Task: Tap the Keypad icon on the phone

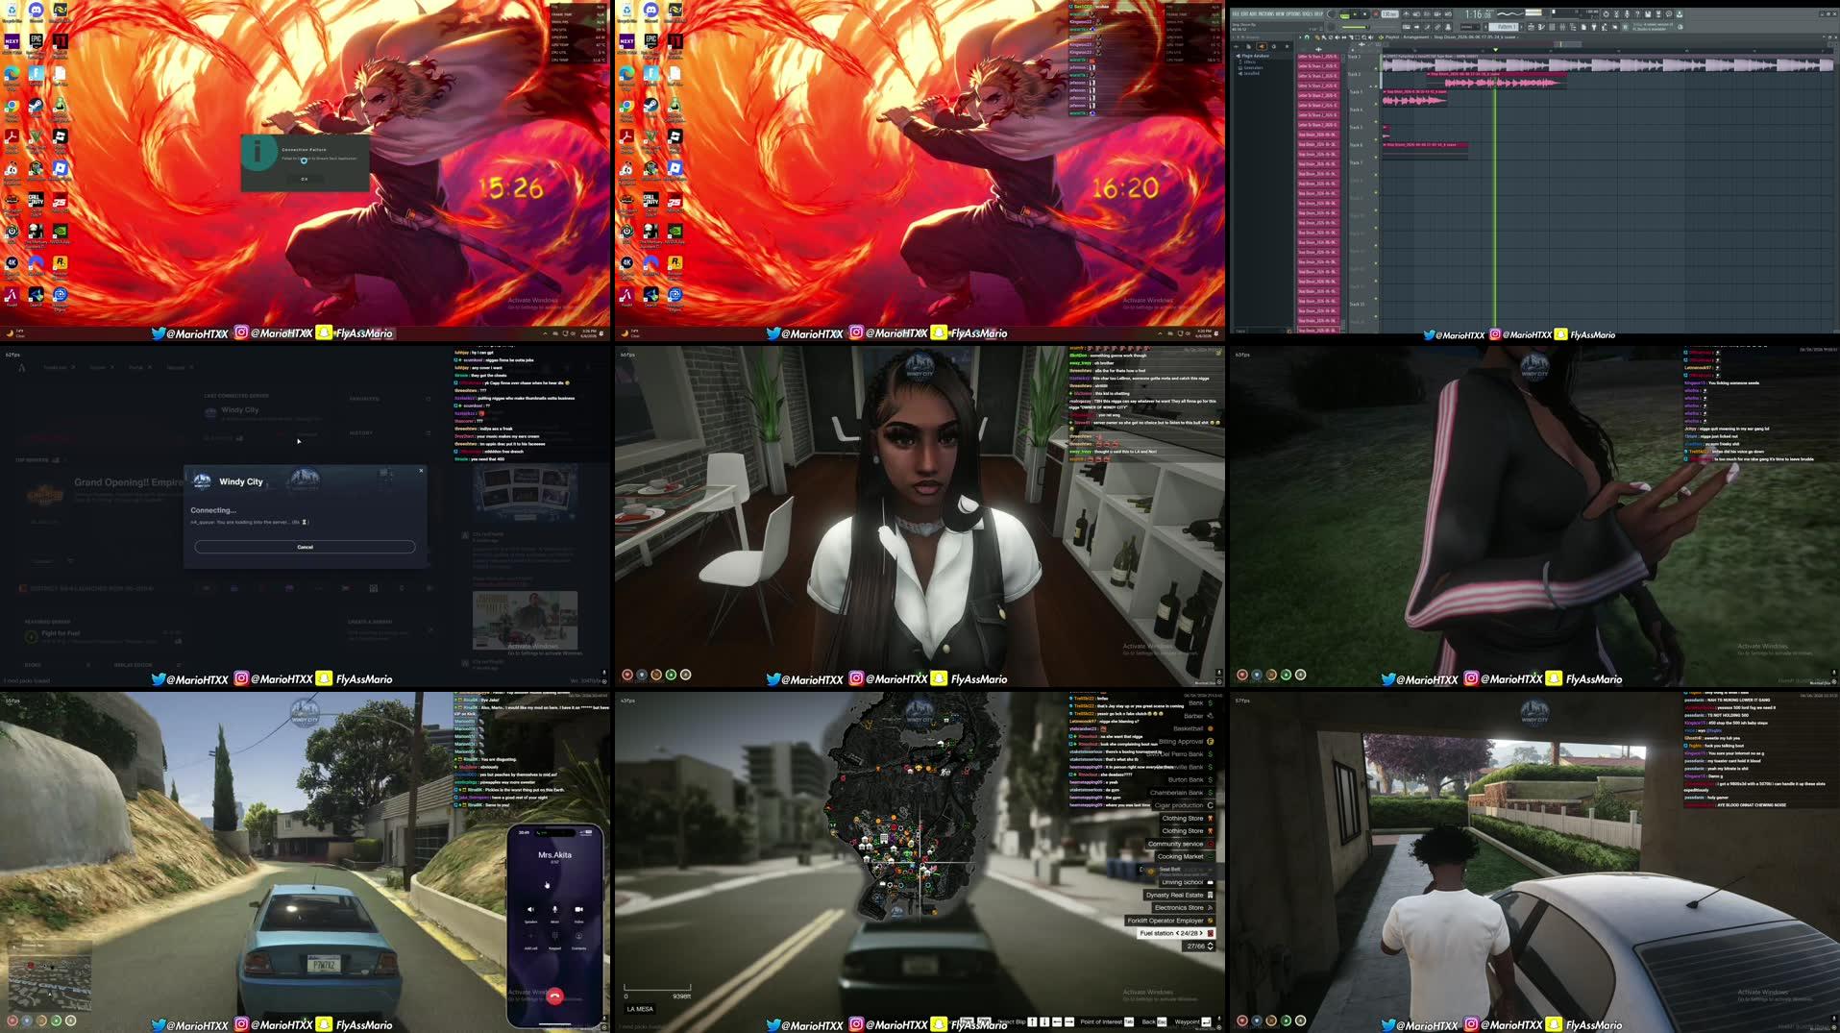Action: 554,936
